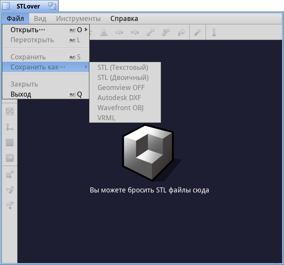
Task: Expand the Сохранить как submenu arrow
Action: [86, 67]
